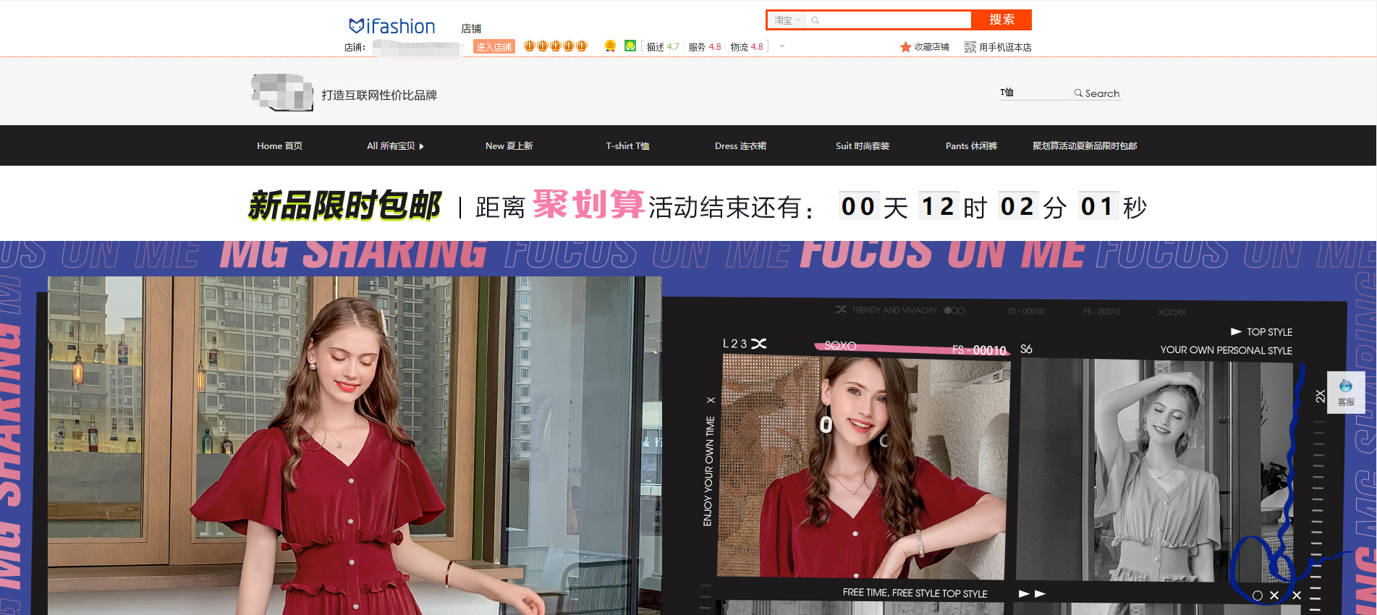Click the 客服 customer service icon
Screen dimensions: 1377x615
tap(1346, 393)
